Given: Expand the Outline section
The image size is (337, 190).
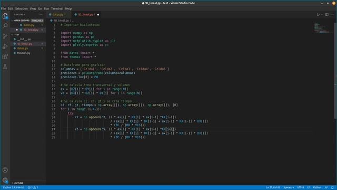Looking at the screenshot, I should 28,183.
